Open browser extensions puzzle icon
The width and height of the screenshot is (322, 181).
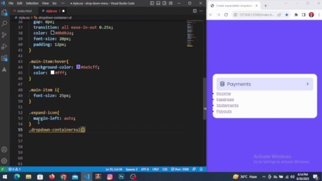pyautogui.click(x=296, y=15)
